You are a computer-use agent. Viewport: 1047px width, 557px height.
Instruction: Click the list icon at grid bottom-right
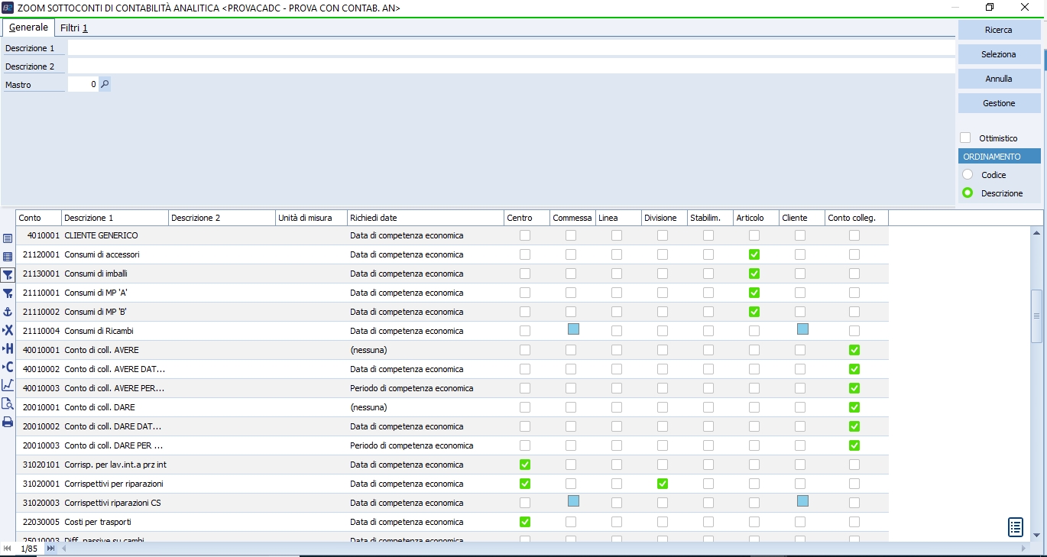pyautogui.click(x=1015, y=527)
